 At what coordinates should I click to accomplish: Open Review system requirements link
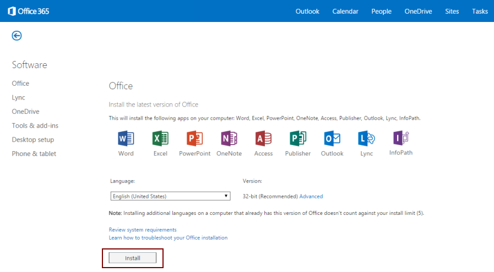click(143, 230)
